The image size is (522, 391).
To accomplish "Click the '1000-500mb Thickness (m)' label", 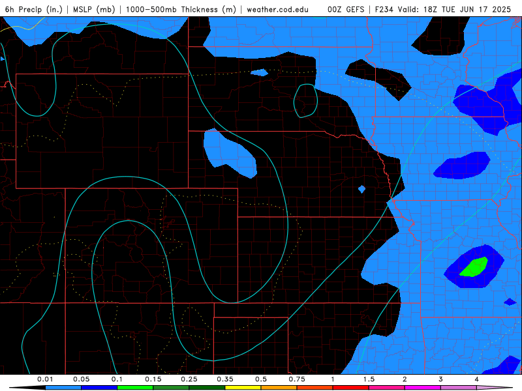I will click(x=181, y=9).
